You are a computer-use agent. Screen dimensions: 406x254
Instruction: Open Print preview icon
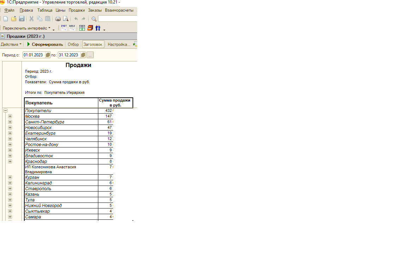pos(65,19)
